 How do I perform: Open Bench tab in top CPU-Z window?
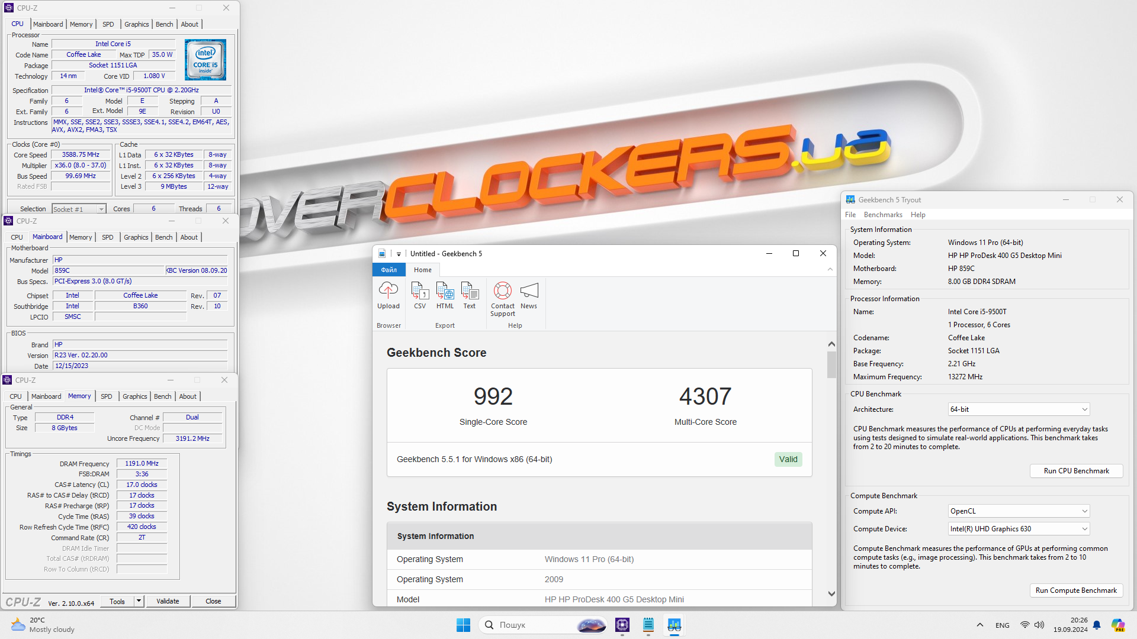point(165,24)
